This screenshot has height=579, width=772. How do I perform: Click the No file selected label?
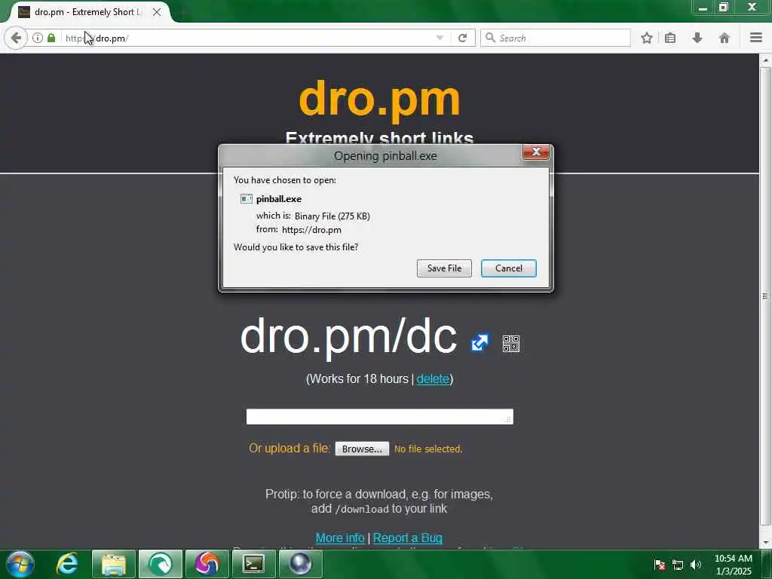click(428, 449)
